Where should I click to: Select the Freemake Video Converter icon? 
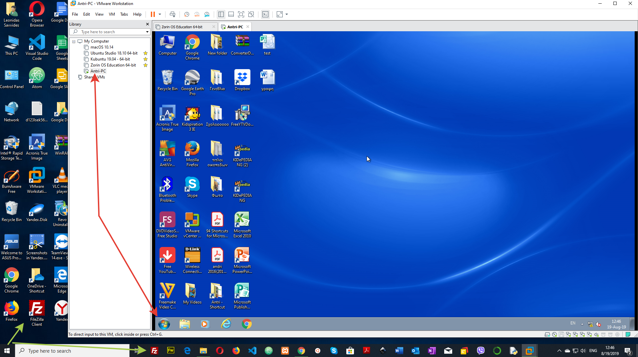(x=167, y=296)
